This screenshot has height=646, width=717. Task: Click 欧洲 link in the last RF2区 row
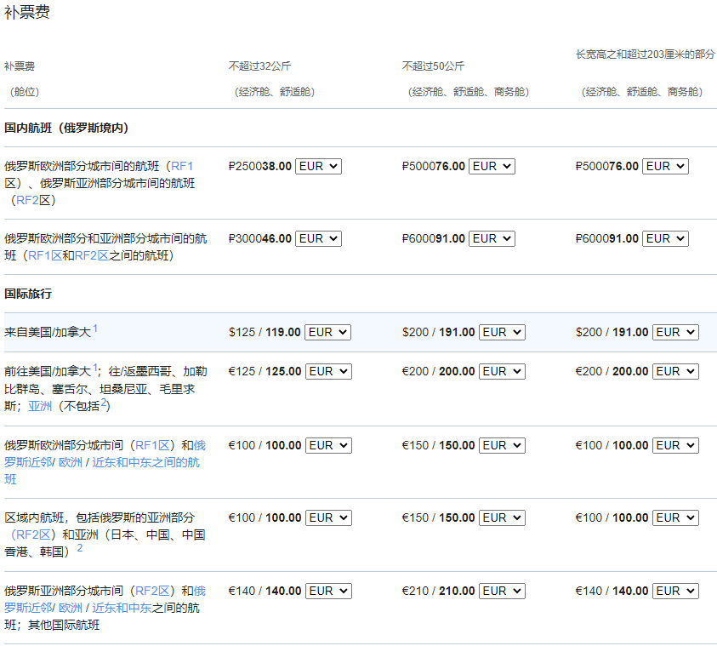[x=71, y=608]
